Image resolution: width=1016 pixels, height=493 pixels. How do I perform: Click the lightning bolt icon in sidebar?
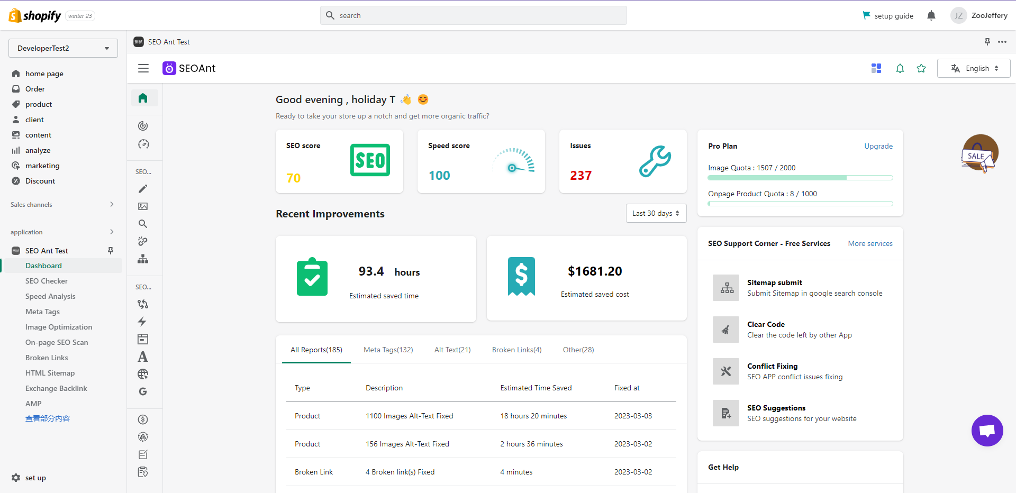click(x=142, y=322)
